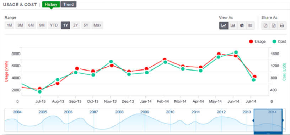The height and width of the screenshot is (135, 290).
Task: Share as PDF document icon
Action: pos(265,26)
